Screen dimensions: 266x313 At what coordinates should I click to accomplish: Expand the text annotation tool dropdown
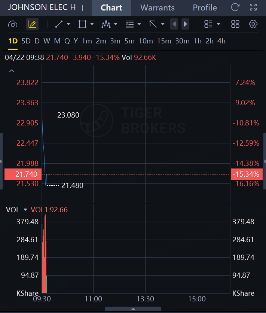pos(139,24)
